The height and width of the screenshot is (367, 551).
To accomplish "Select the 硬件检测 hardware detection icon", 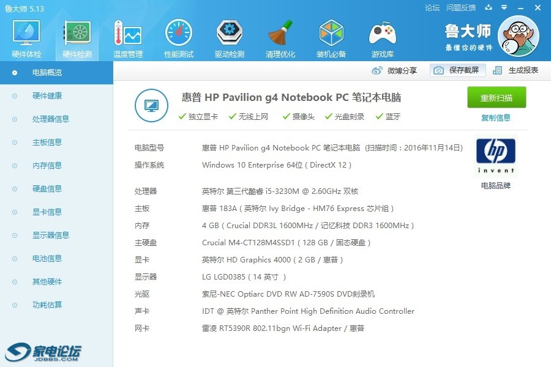I will [x=77, y=39].
